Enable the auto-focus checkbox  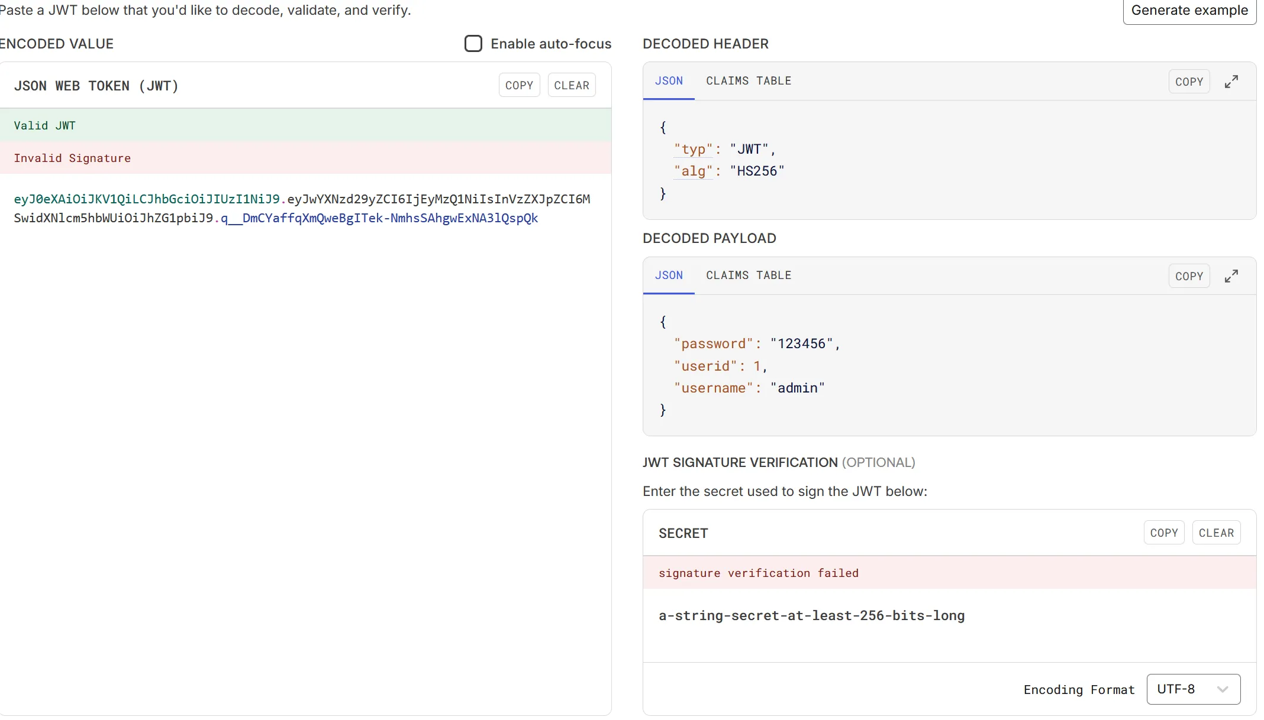tap(473, 44)
